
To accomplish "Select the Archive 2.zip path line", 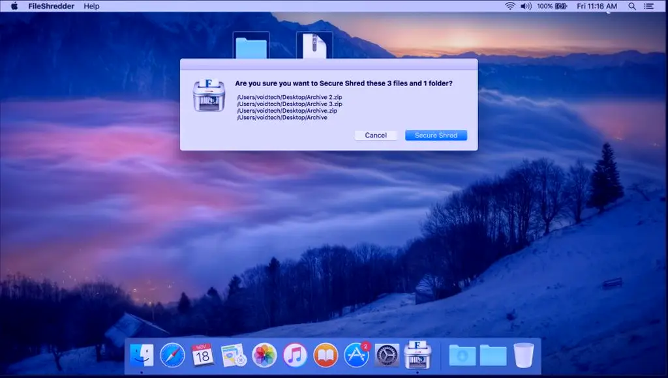I will point(290,97).
